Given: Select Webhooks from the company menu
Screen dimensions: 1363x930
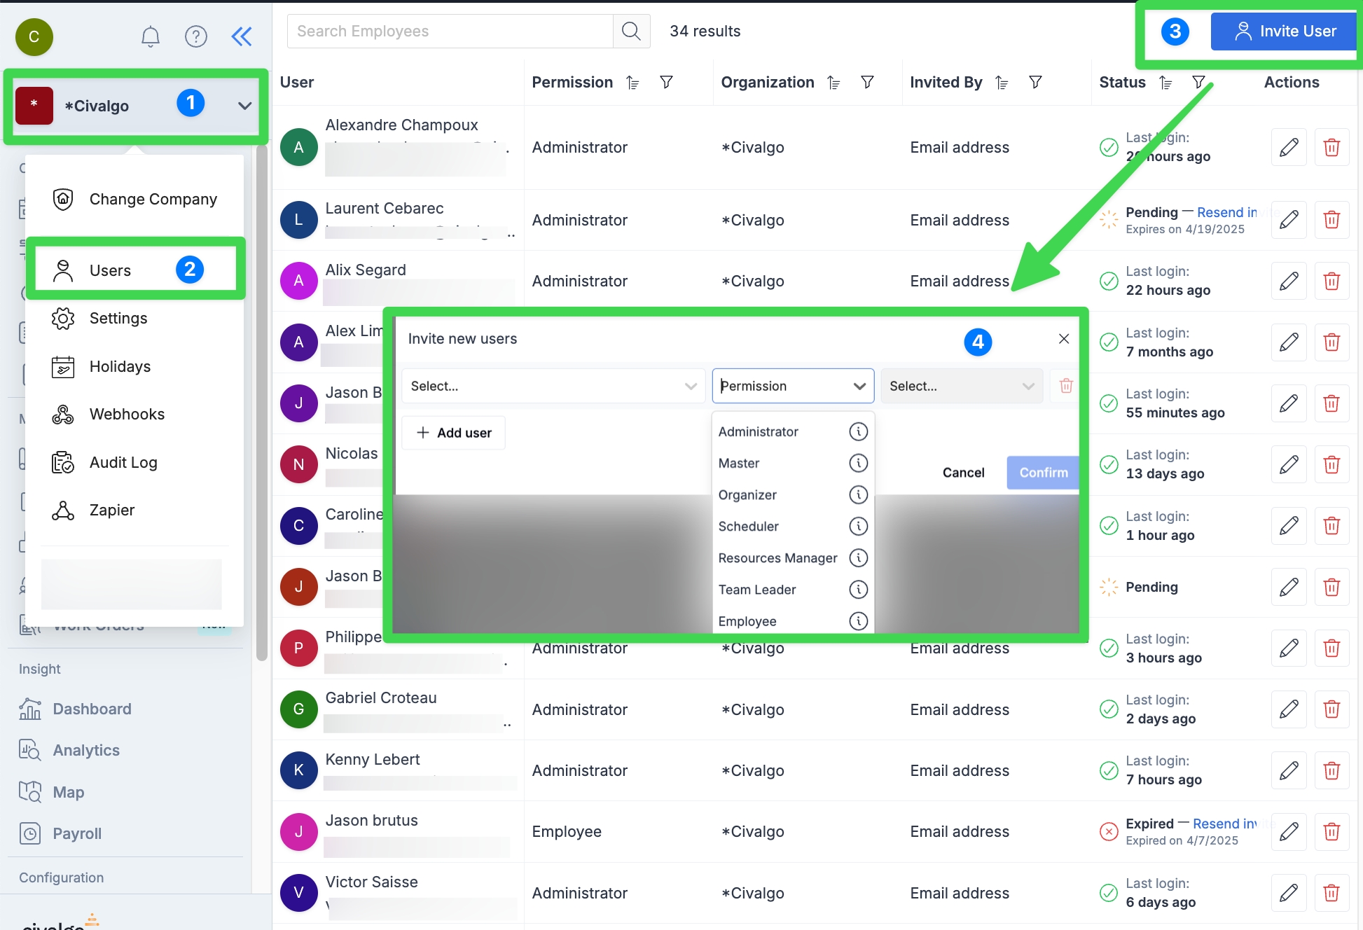Looking at the screenshot, I should click(x=127, y=415).
